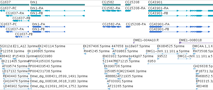Click the AT23265.5prime EST label
Screen dimensions: 213x90
click(x=120, y=86)
